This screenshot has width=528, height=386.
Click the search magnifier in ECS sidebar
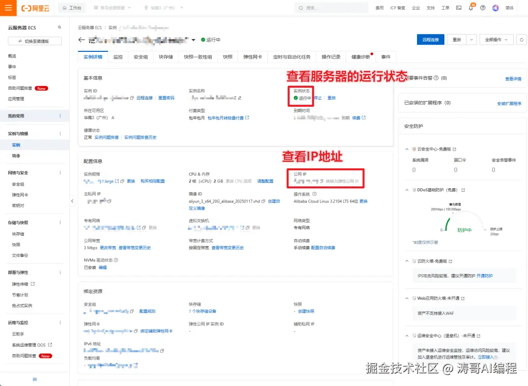pos(60,27)
